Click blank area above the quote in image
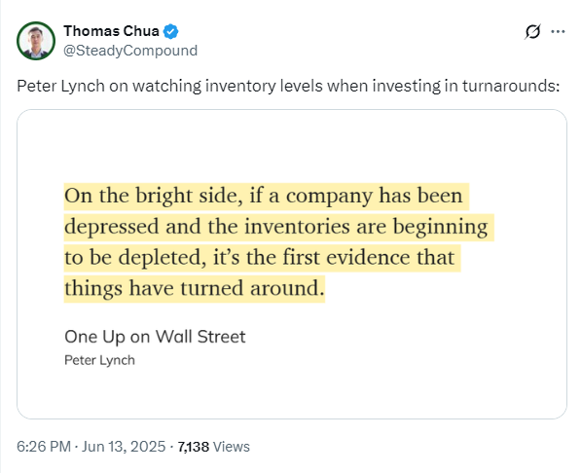The height and width of the screenshot is (473, 581). point(292,145)
